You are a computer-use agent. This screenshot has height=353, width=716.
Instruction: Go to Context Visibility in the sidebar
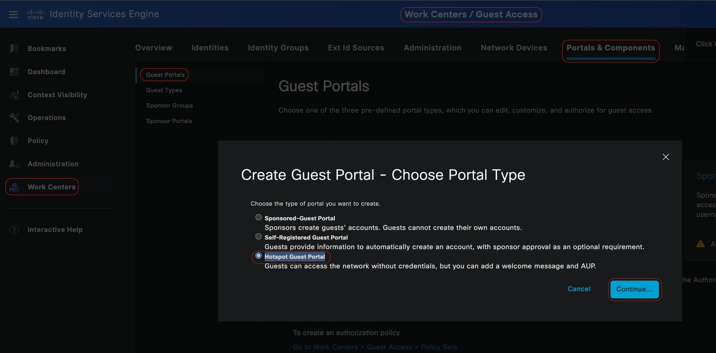click(57, 95)
